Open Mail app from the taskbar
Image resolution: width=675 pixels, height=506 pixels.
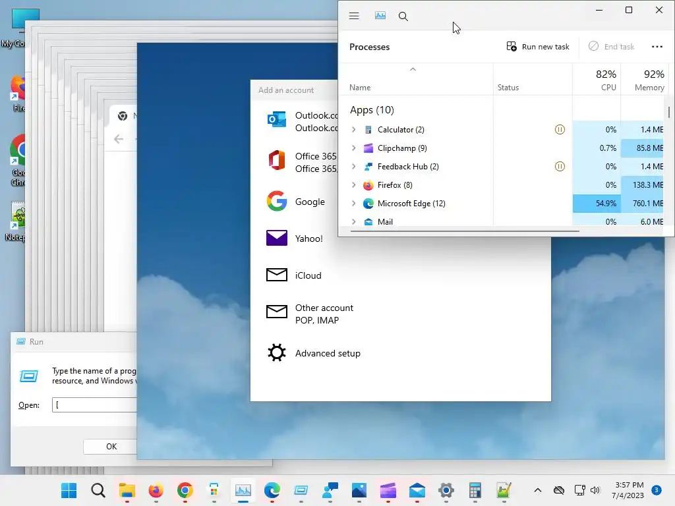coord(417,490)
